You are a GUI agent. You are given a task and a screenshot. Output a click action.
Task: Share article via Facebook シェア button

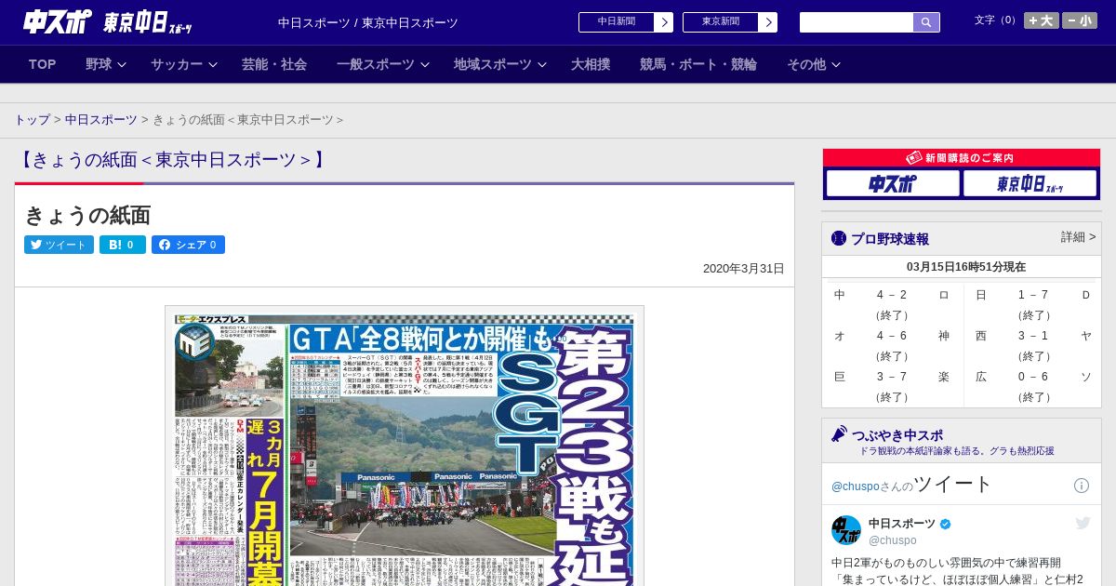pyautogui.click(x=188, y=245)
